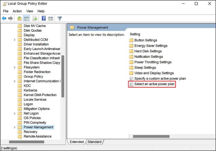Click the Back navigation arrow

[x=4, y=18]
